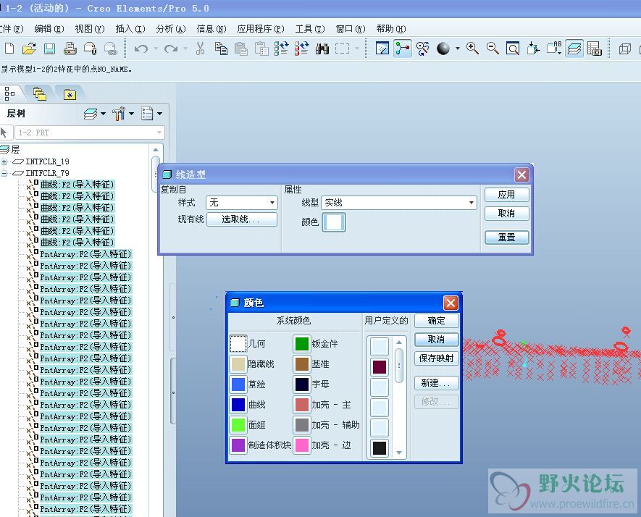Expand the INTFCLR_19 layer
Viewport: 641px width, 517px height.
coord(4,162)
